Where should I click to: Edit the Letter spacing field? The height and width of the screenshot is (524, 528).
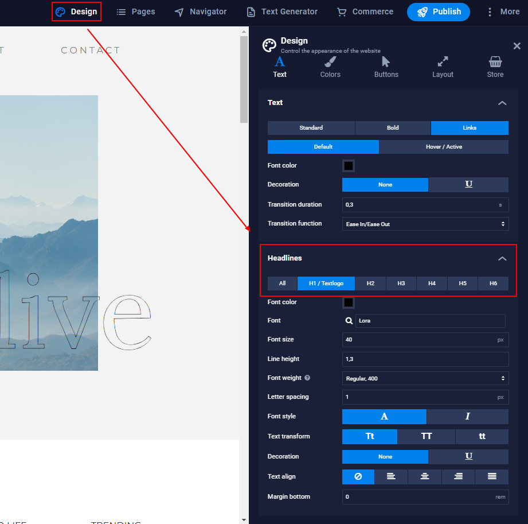pos(425,397)
